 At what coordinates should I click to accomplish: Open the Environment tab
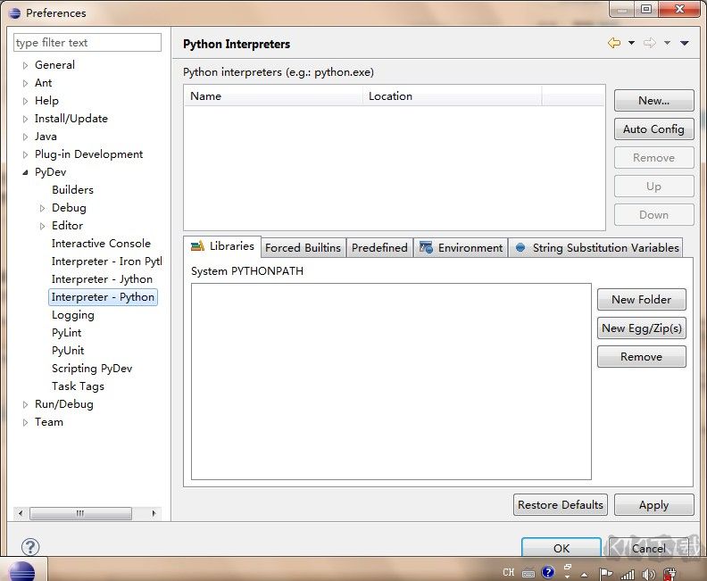click(x=461, y=247)
